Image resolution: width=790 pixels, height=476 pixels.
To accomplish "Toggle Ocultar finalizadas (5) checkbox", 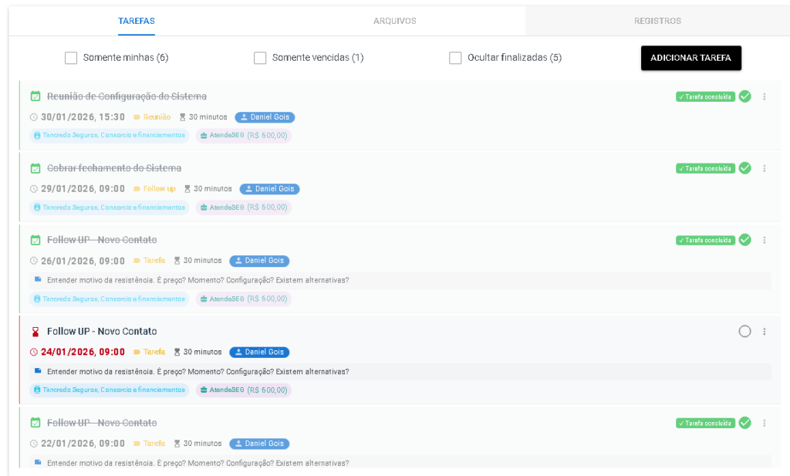I will (455, 58).
